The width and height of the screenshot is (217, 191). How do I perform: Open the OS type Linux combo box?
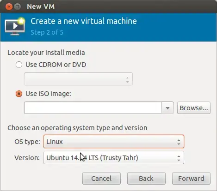pos(114,142)
